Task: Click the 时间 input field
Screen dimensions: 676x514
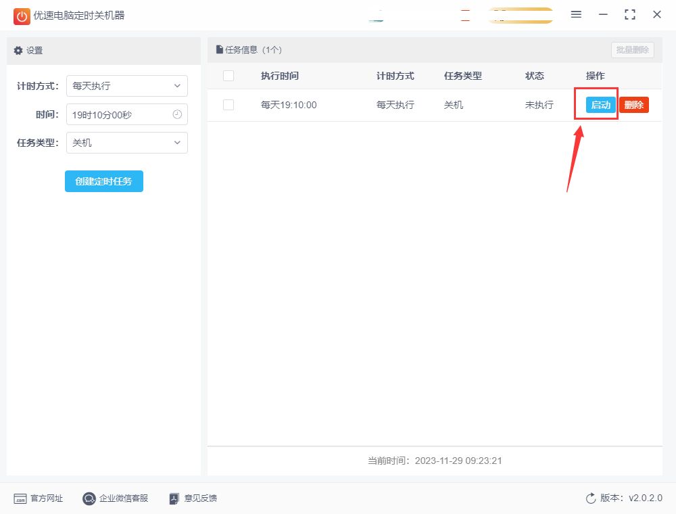Action: click(x=127, y=114)
